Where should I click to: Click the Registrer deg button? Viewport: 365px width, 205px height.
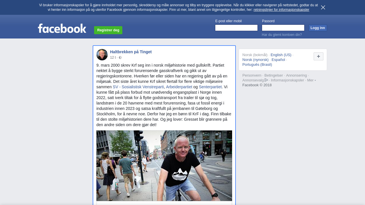108,30
